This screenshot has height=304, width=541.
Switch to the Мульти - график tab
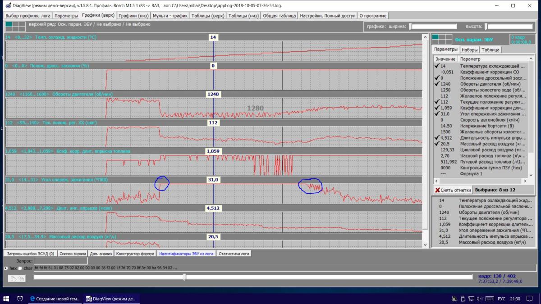(170, 15)
